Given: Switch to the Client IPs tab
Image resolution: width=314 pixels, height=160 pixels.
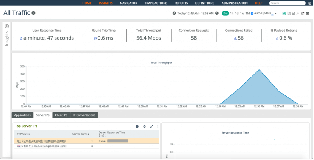Looking at the screenshot, I should coord(61,115).
